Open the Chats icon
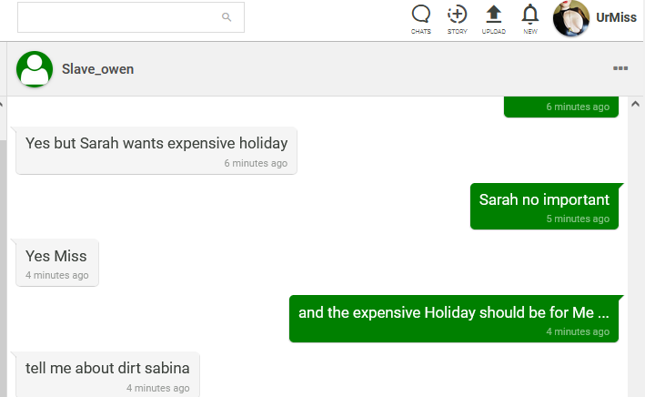The height and width of the screenshot is (397, 645). coord(420,15)
